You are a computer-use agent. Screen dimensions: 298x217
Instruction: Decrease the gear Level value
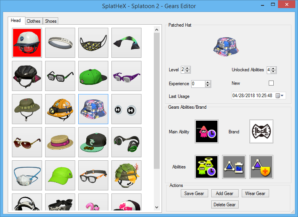(187, 71)
